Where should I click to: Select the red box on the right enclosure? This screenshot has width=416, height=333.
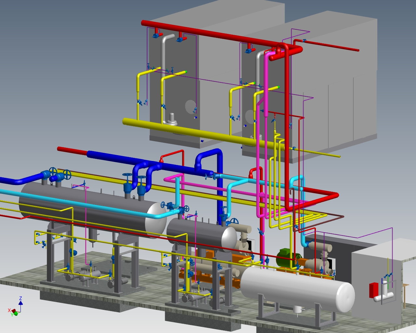(x=372, y=290)
